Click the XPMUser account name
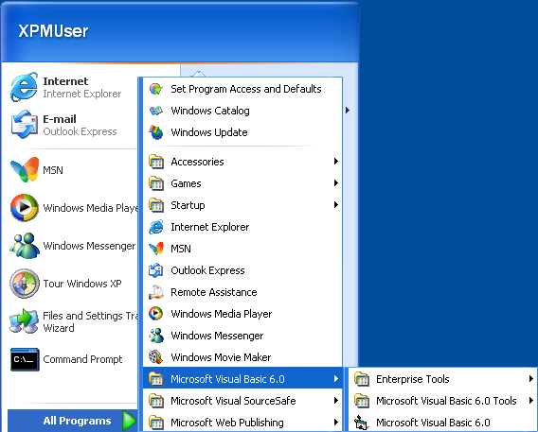The width and height of the screenshot is (538, 432). point(53,31)
